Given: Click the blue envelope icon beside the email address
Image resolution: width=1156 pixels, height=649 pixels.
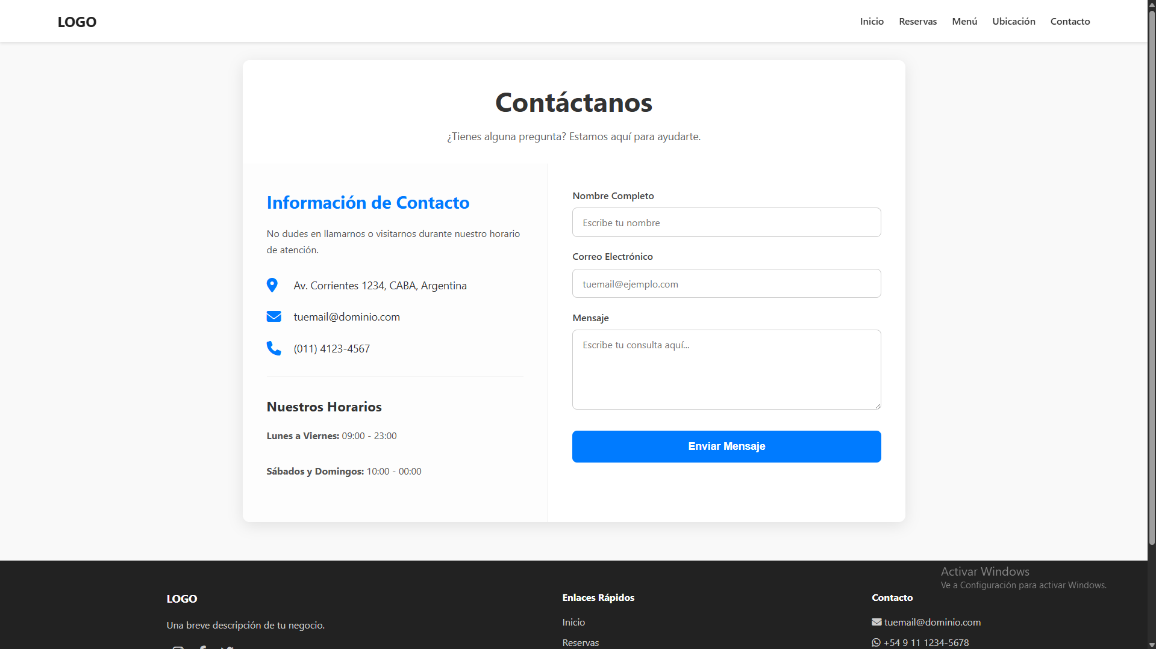Looking at the screenshot, I should coord(273,316).
